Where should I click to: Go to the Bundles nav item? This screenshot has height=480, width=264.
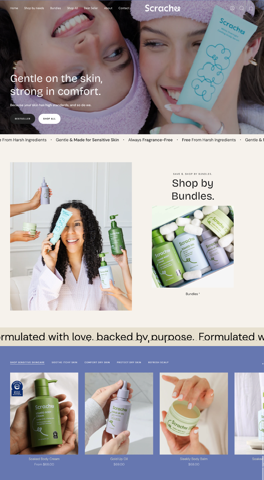[x=55, y=8]
